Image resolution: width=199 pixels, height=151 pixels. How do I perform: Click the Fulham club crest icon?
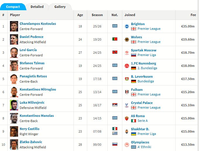click(127, 92)
